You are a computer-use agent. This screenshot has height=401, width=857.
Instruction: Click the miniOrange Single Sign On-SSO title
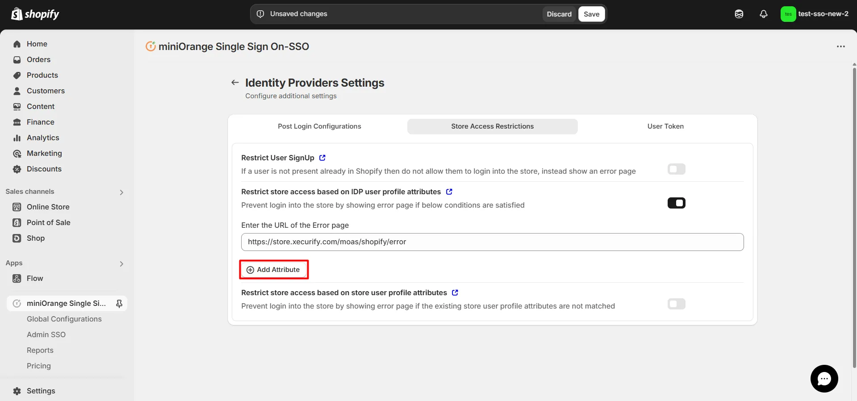[x=234, y=46]
